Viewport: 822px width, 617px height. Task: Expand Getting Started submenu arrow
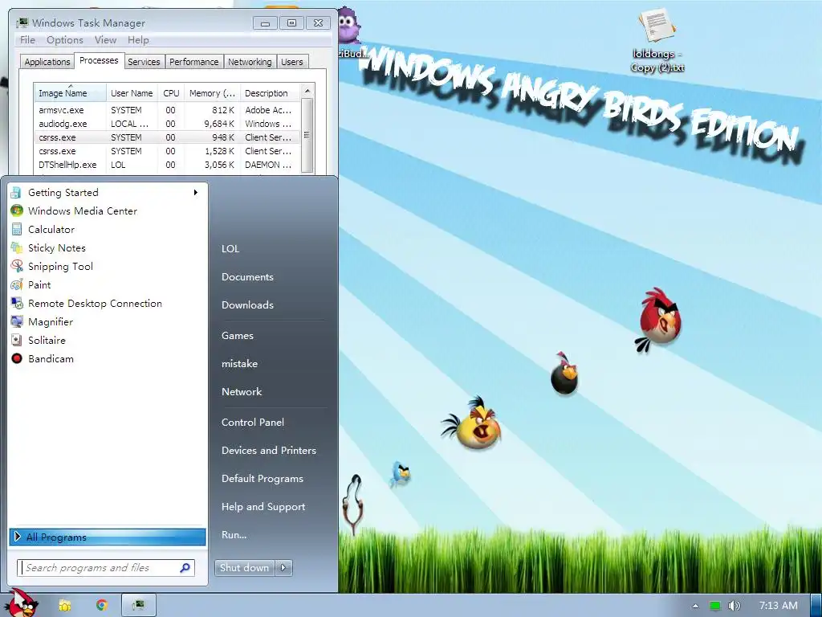pos(196,193)
